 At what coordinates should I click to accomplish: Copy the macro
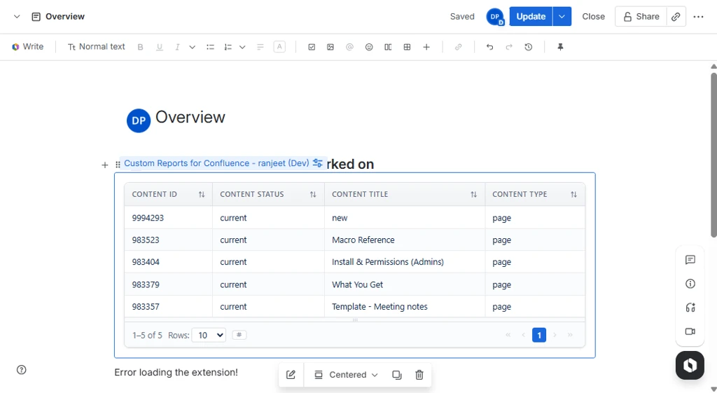click(x=397, y=375)
